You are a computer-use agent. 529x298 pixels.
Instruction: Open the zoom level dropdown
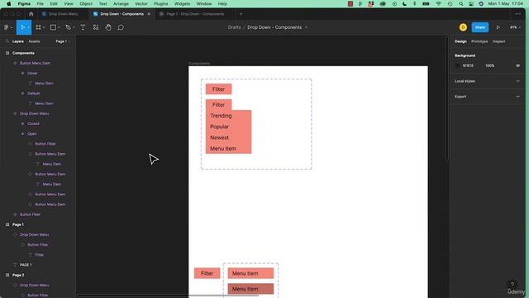point(515,27)
